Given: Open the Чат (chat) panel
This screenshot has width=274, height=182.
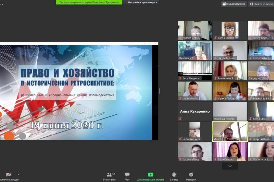Looking at the screenshot, I should (127, 176).
